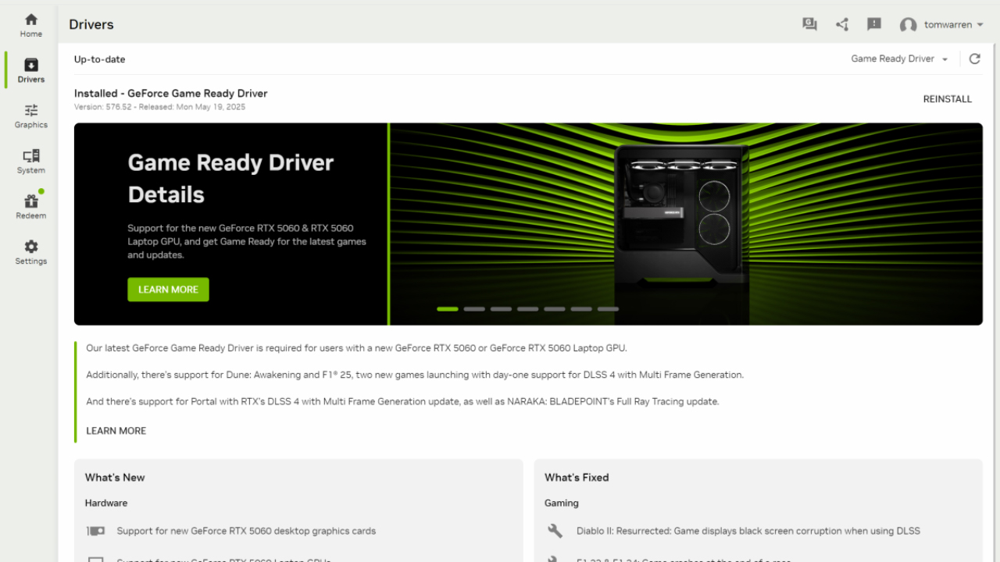Click the Gaming subheading under What's Fixed
This screenshot has width=1000, height=562.
(562, 503)
